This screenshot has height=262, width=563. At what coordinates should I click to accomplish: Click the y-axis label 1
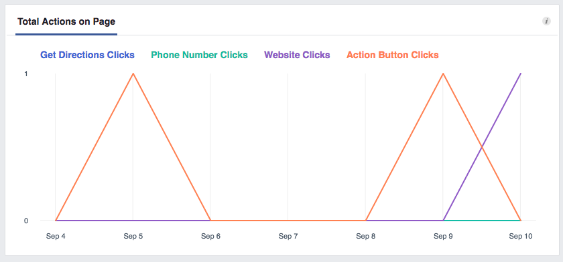pos(26,74)
